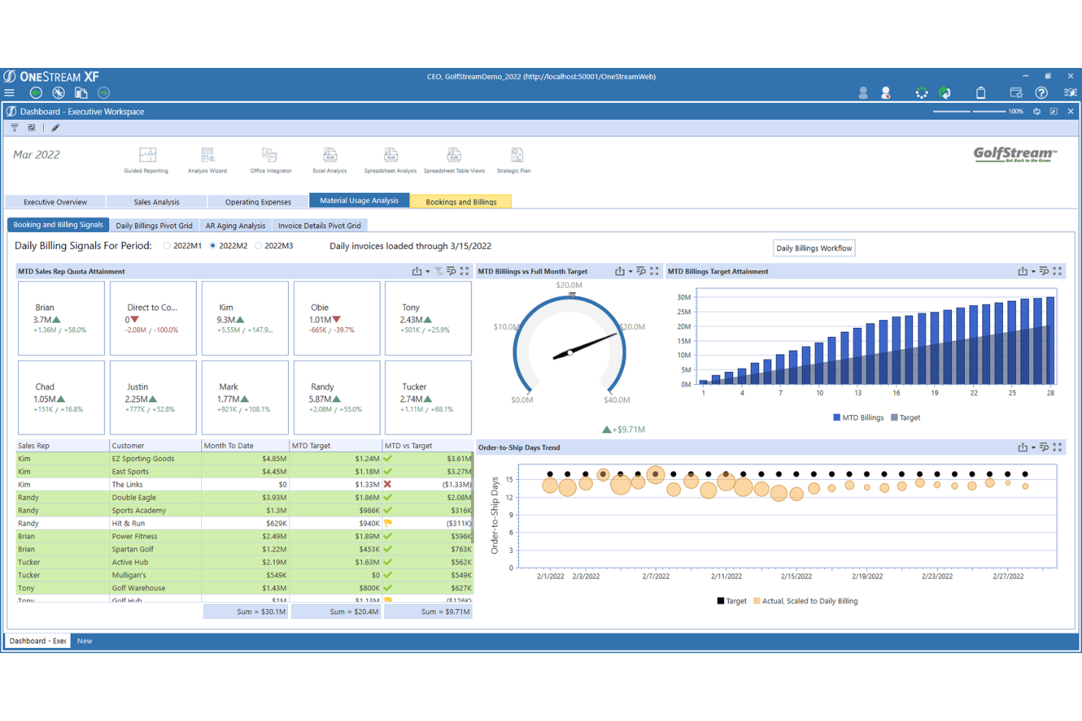Select the 2022M3 period radio button
The width and height of the screenshot is (1082, 721).
258,246
